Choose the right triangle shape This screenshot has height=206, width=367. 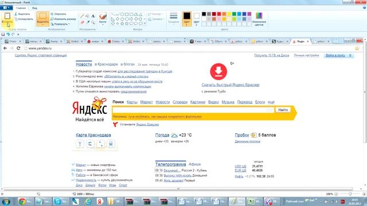[x=113, y=19]
